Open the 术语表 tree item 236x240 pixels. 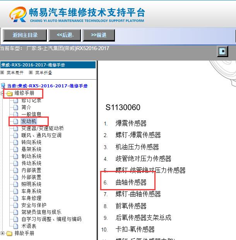(29, 226)
